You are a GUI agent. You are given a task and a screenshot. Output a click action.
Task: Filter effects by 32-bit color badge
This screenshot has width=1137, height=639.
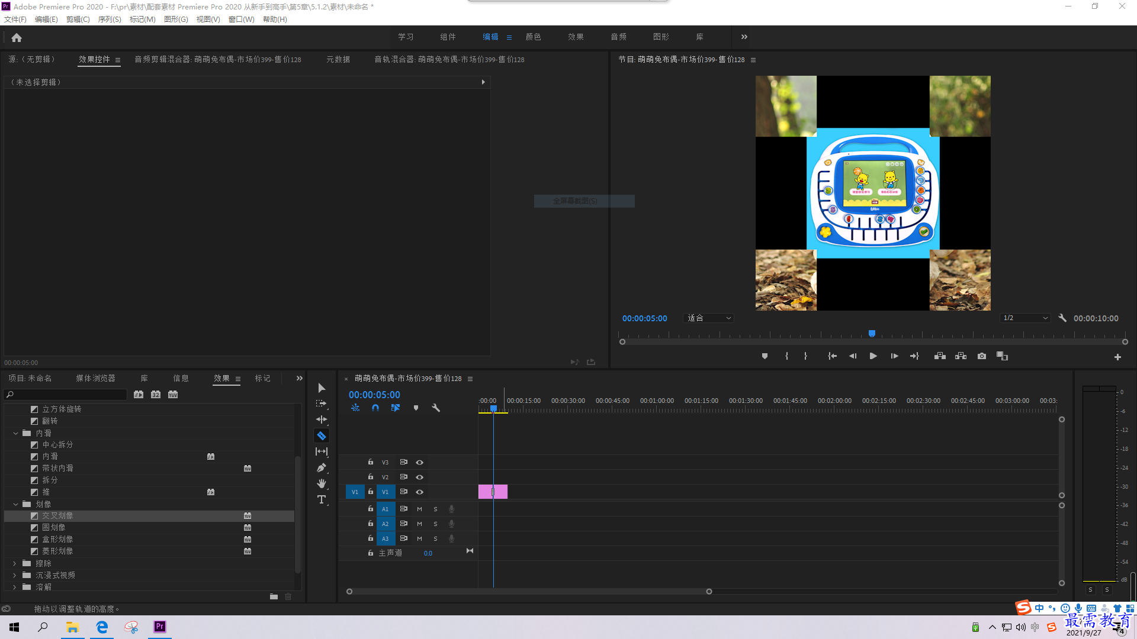coord(156,395)
